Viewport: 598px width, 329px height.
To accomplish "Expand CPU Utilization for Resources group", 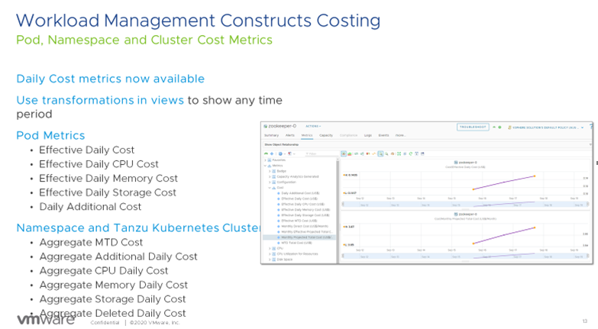I will pyautogui.click(x=270, y=254).
